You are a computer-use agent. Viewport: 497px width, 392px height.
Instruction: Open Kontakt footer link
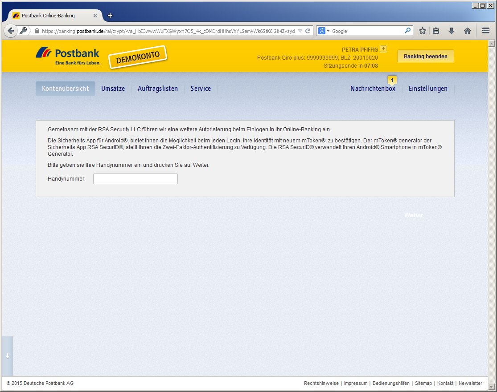(445, 383)
